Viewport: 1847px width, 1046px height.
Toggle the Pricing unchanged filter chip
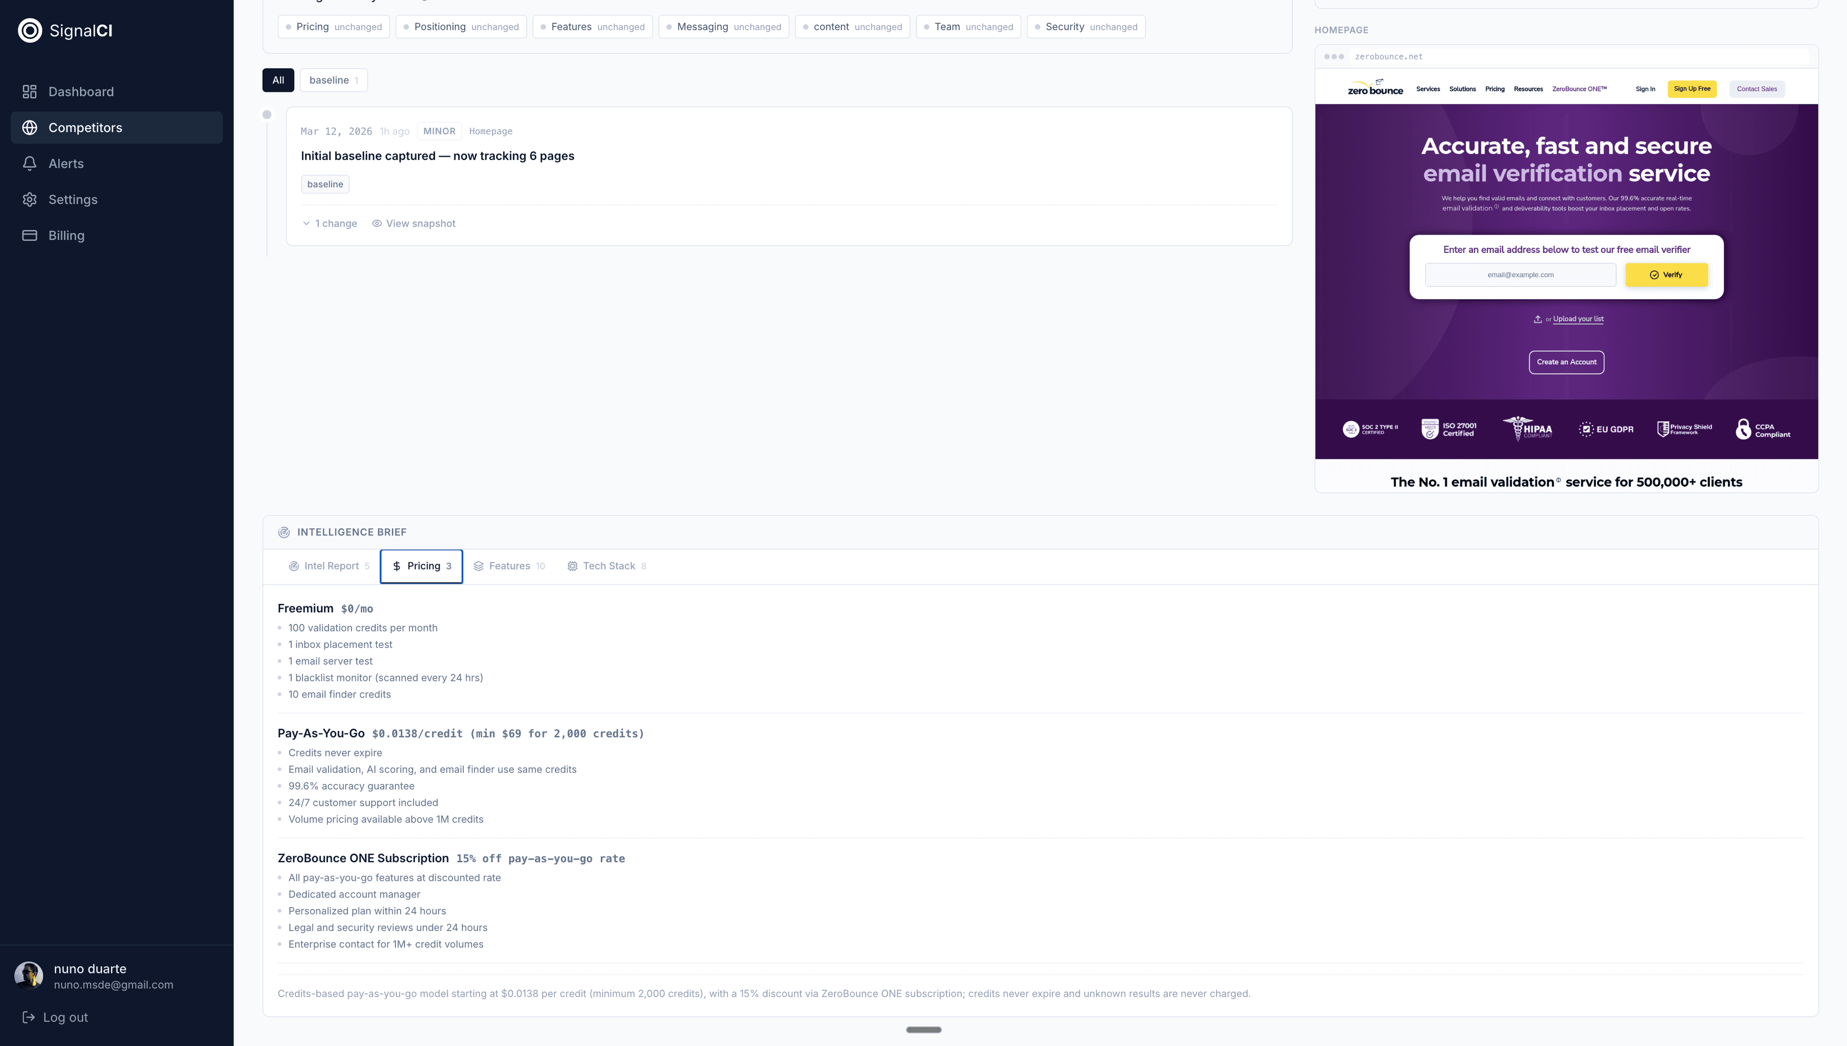333,26
